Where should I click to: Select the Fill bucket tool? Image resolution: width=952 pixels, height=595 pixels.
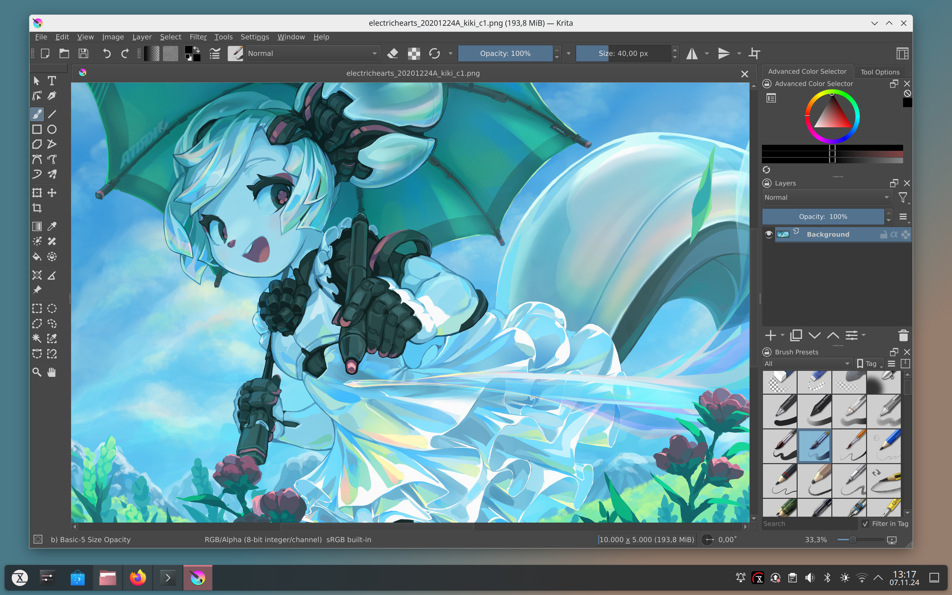37,257
